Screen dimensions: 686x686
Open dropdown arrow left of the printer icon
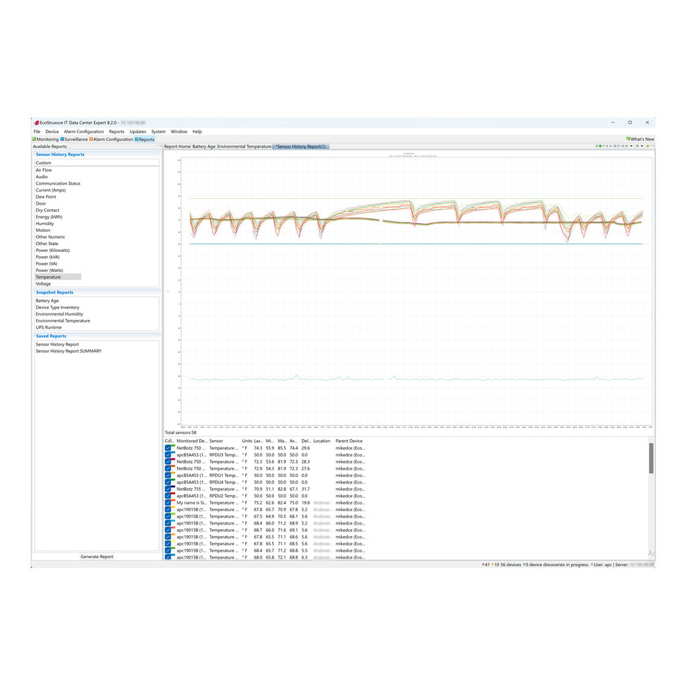[631, 146]
